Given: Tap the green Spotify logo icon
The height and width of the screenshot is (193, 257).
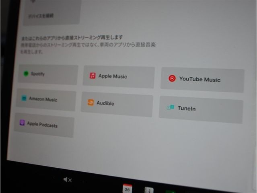Looking at the screenshot, I should click(26, 74).
